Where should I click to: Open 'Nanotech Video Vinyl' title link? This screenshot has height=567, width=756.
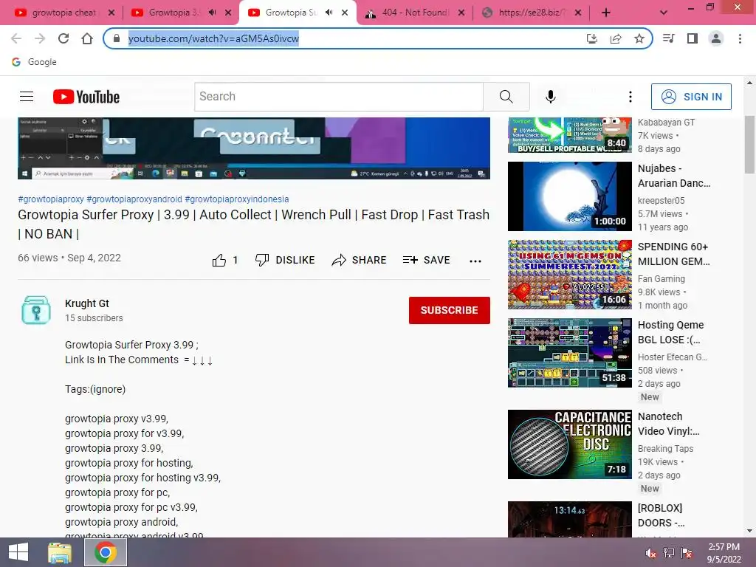pyautogui.click(x=668, y=424)
